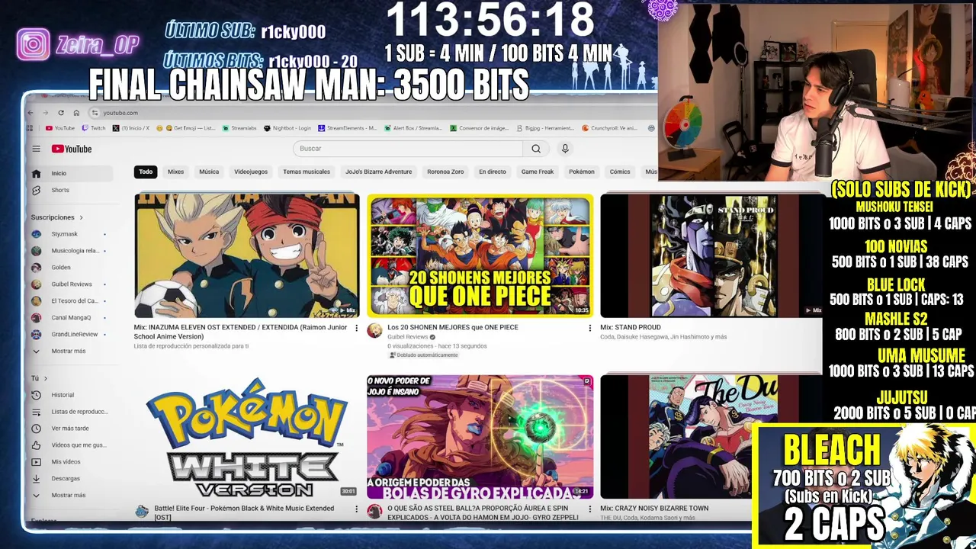Open Historial in sidebar

[72, 395]
